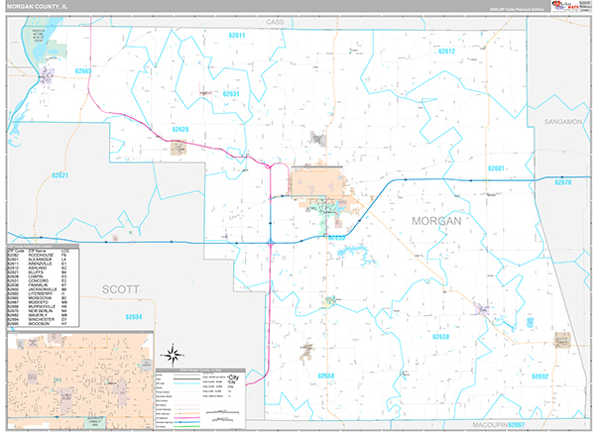595x432 pixels.
Task: Select ZIP label 62631
Action: point(231,94)
